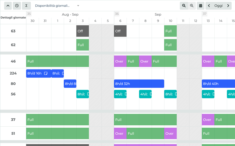
Task: Click the note icon on the 8h/d 16h bar
Action: (x=46, y=74)
